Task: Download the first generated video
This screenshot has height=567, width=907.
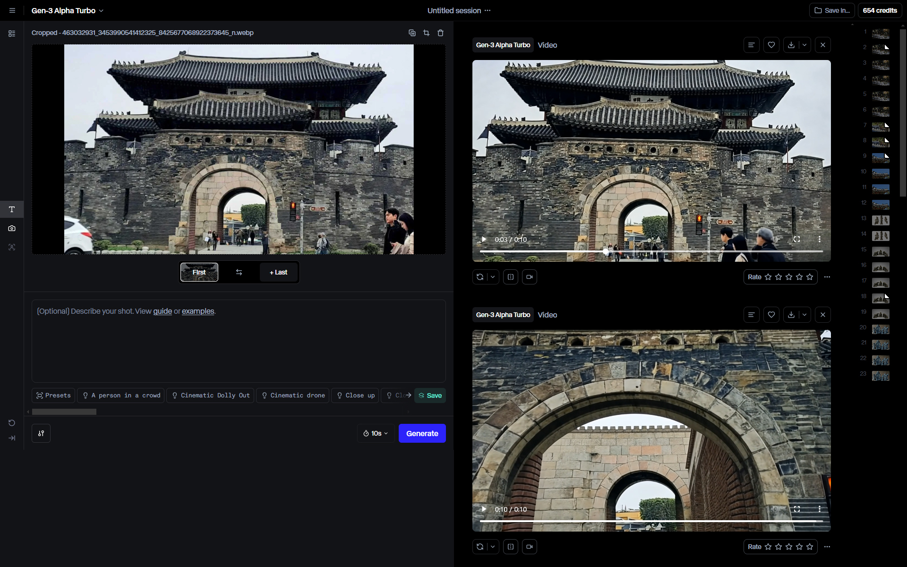Action: (x=791, y=45)
